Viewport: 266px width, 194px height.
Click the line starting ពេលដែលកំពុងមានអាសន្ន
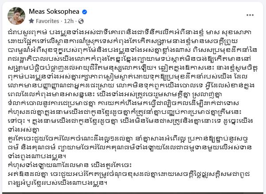tap(115, 94)
